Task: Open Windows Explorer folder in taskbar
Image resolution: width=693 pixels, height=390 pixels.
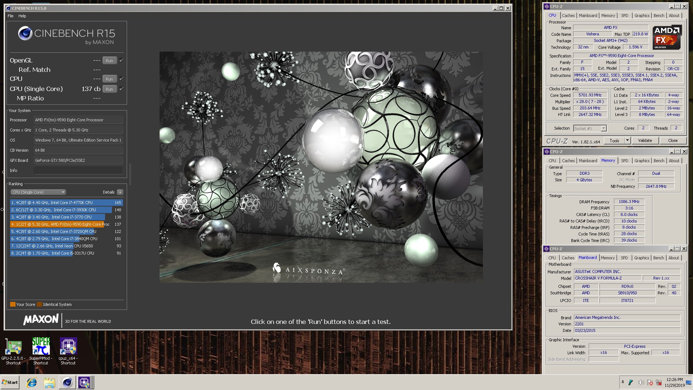Action: tap(49, 382)
